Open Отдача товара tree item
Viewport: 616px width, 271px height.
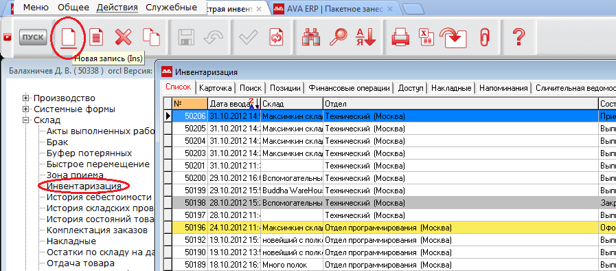coord(80,263)
